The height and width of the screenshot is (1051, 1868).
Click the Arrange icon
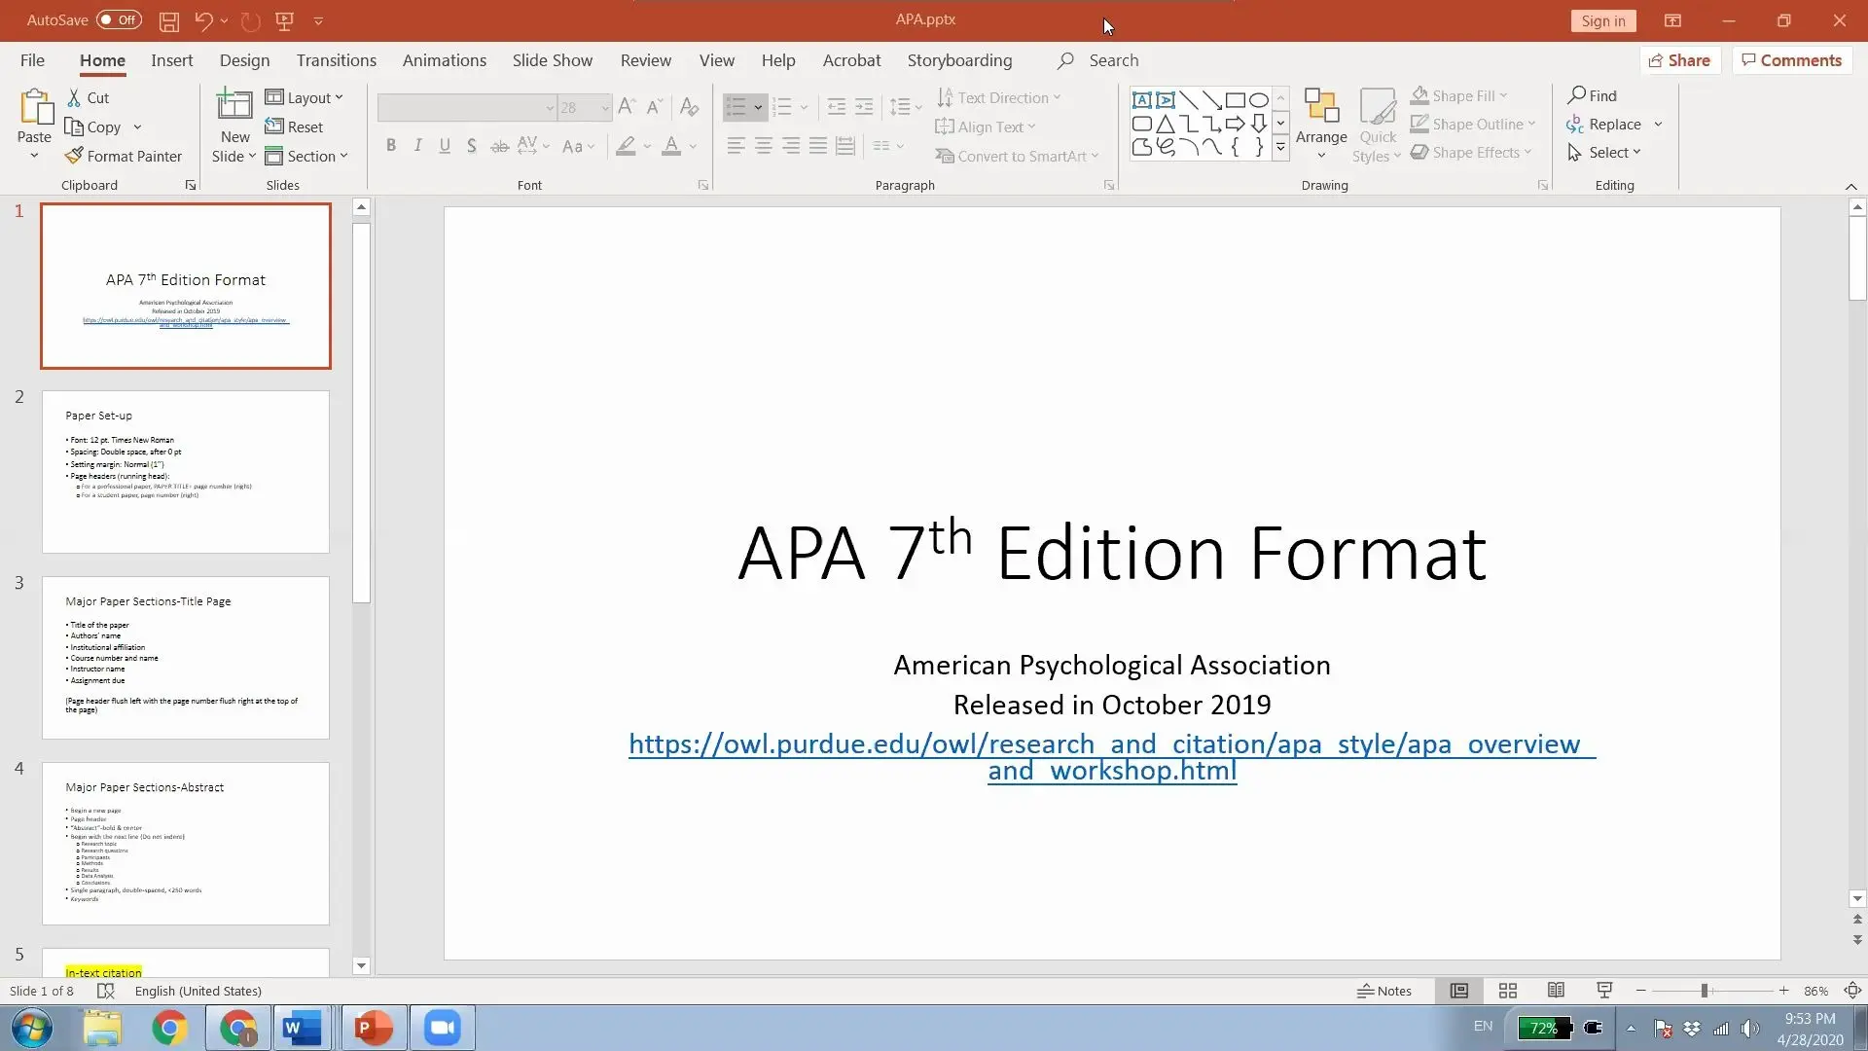pyautogui.click(x=1321, y=105)
